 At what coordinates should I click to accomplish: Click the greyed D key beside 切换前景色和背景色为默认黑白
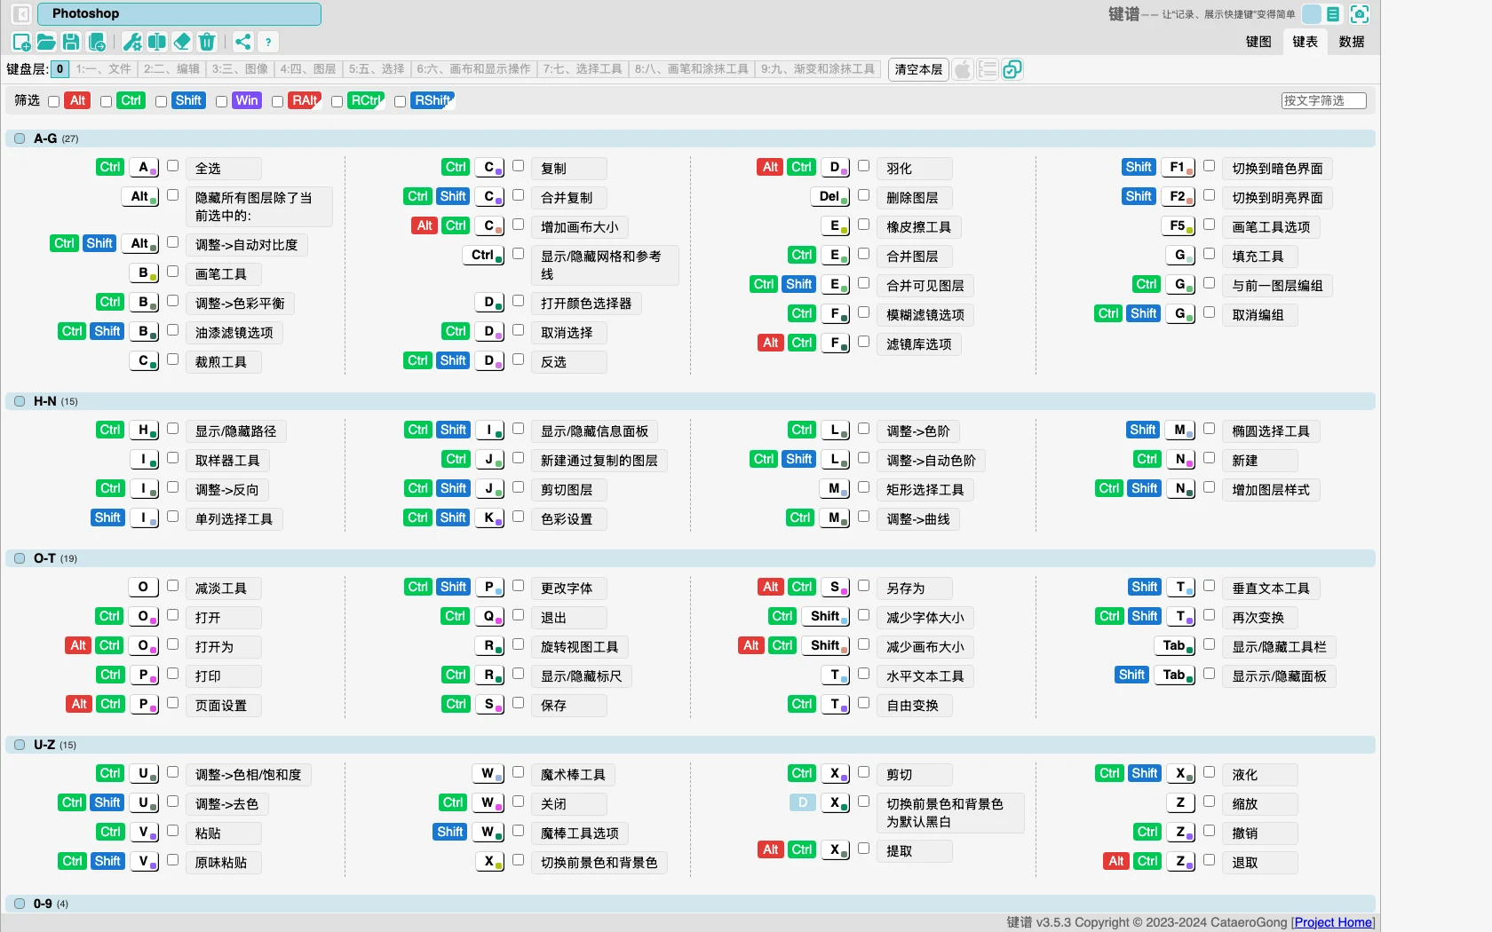(803, 802)
